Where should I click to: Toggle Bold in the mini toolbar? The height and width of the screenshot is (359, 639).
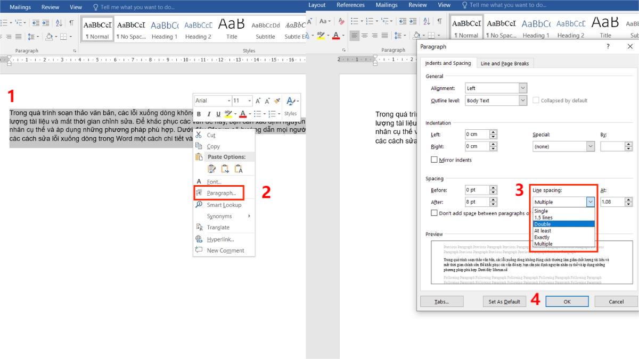[x=199, y=114]
